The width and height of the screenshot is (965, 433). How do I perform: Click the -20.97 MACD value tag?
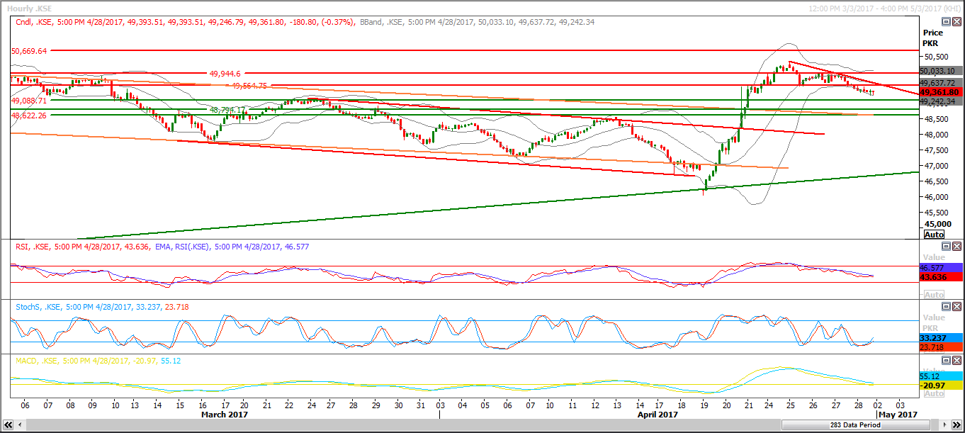[x=941, y=385]
